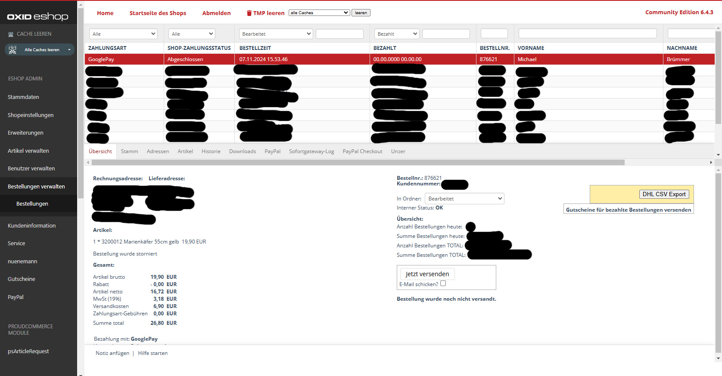Viewport: 722px width, 376px height.
Task: Click the Vorname filter input field
Action: pyautogui.click(x=587, y=34)
